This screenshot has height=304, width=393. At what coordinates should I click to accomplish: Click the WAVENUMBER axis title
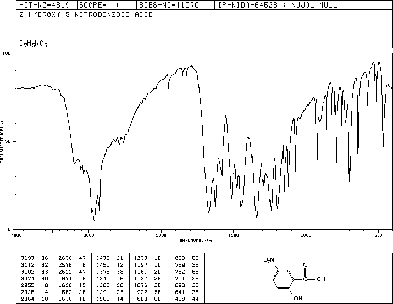coord(197,240)
